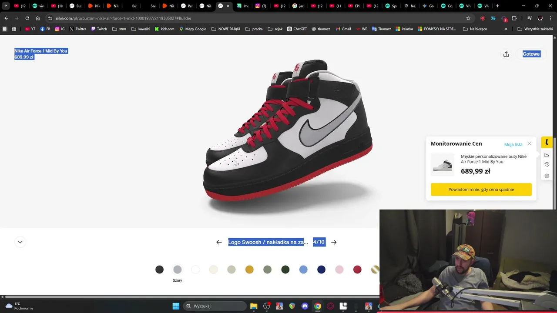Click the Nike Air Force 1 Mid By You title
Viewport: 557px width, 313px height.
[x=41, y=51]
